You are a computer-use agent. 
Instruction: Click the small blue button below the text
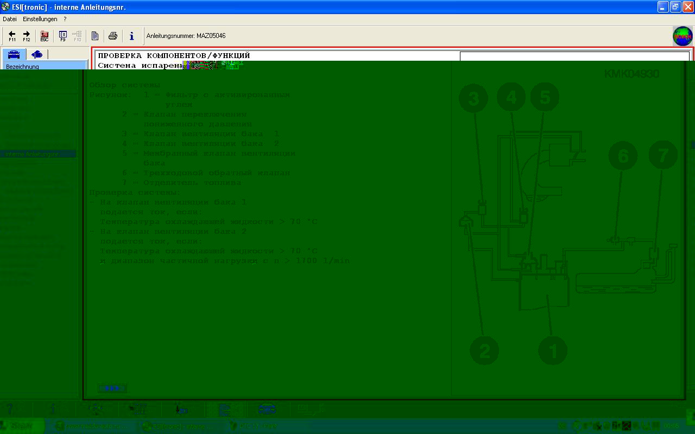coord(112,388)
